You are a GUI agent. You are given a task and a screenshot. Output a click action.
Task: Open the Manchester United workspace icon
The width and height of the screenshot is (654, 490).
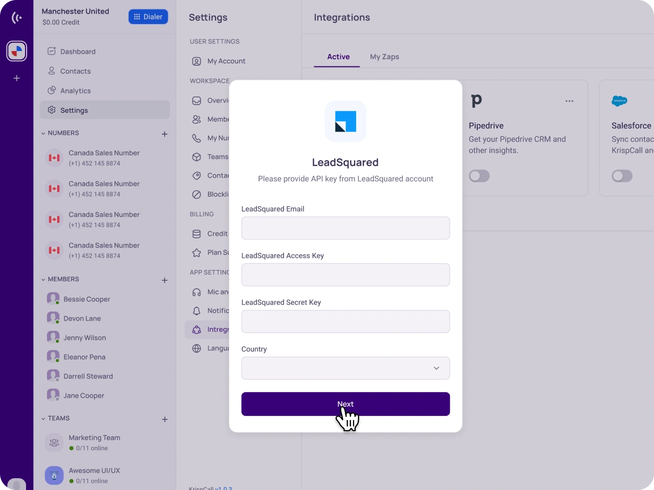pyautogui.click(x=17, y=51)
